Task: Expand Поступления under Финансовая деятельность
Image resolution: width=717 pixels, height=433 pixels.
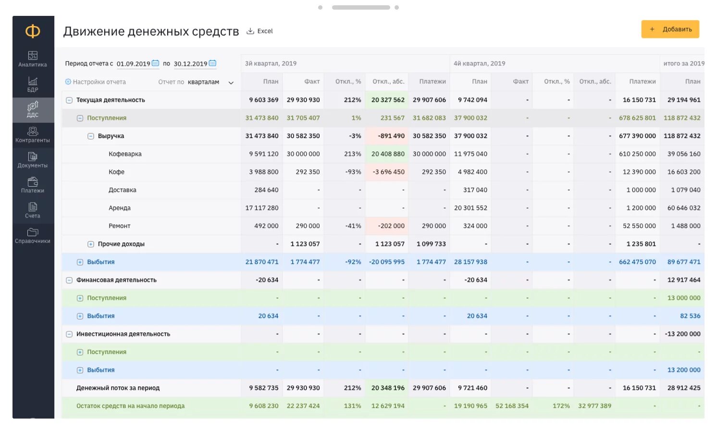Action: [80, 298]
